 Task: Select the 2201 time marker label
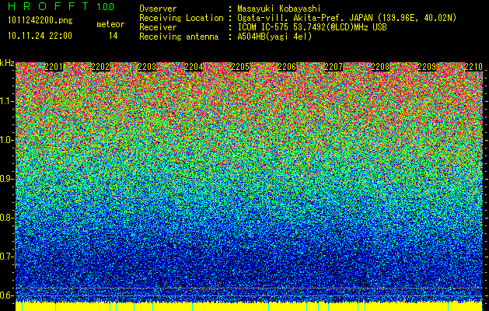[54, 67]
